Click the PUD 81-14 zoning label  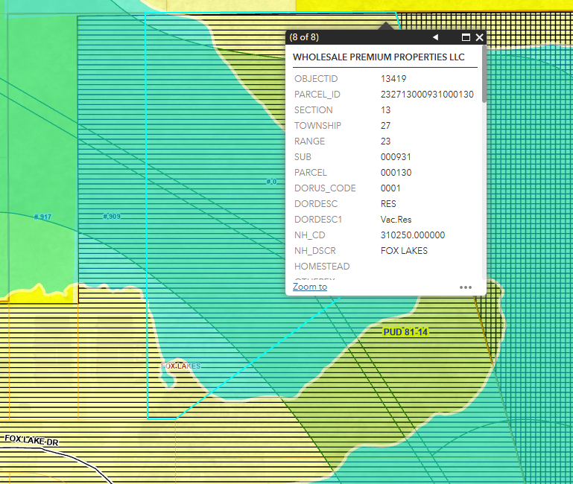pos(406,331)
